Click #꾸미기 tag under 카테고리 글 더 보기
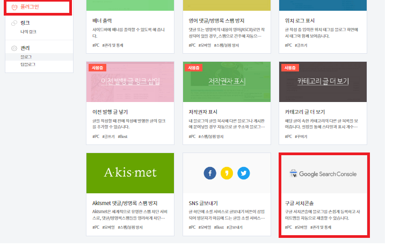This screenshot has width=393, height=247. click(301, 137)
